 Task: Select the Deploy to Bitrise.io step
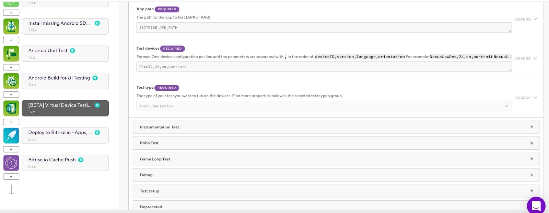pyautogui.click(x=65, y=136)
